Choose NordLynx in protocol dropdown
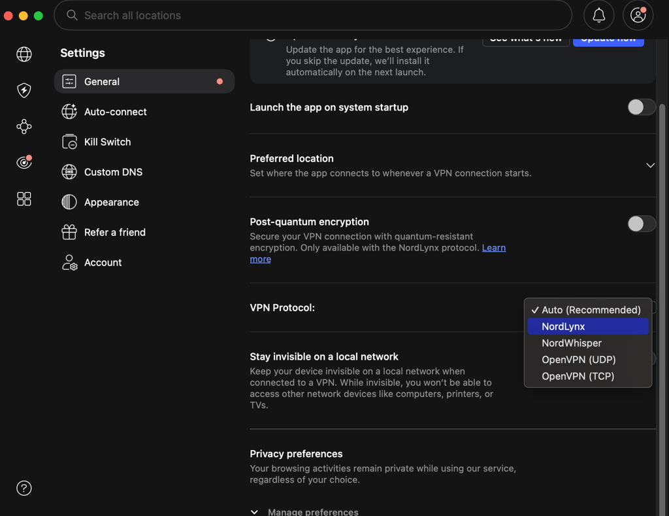669x516 pixels. point(587,326)
